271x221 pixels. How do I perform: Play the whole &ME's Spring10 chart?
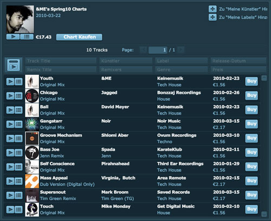click(x=13, y=37)
